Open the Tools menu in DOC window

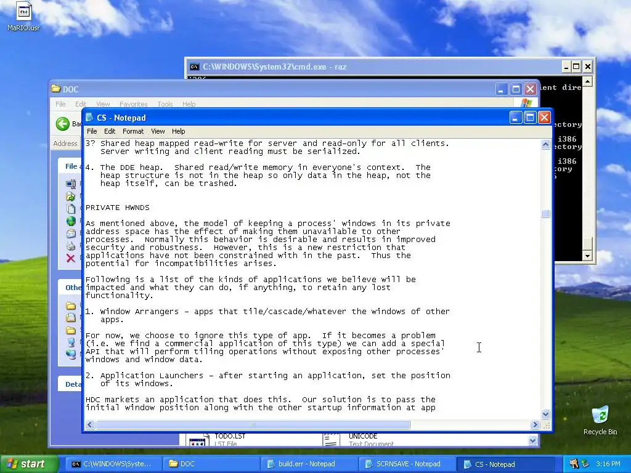(x=165, y=103)
